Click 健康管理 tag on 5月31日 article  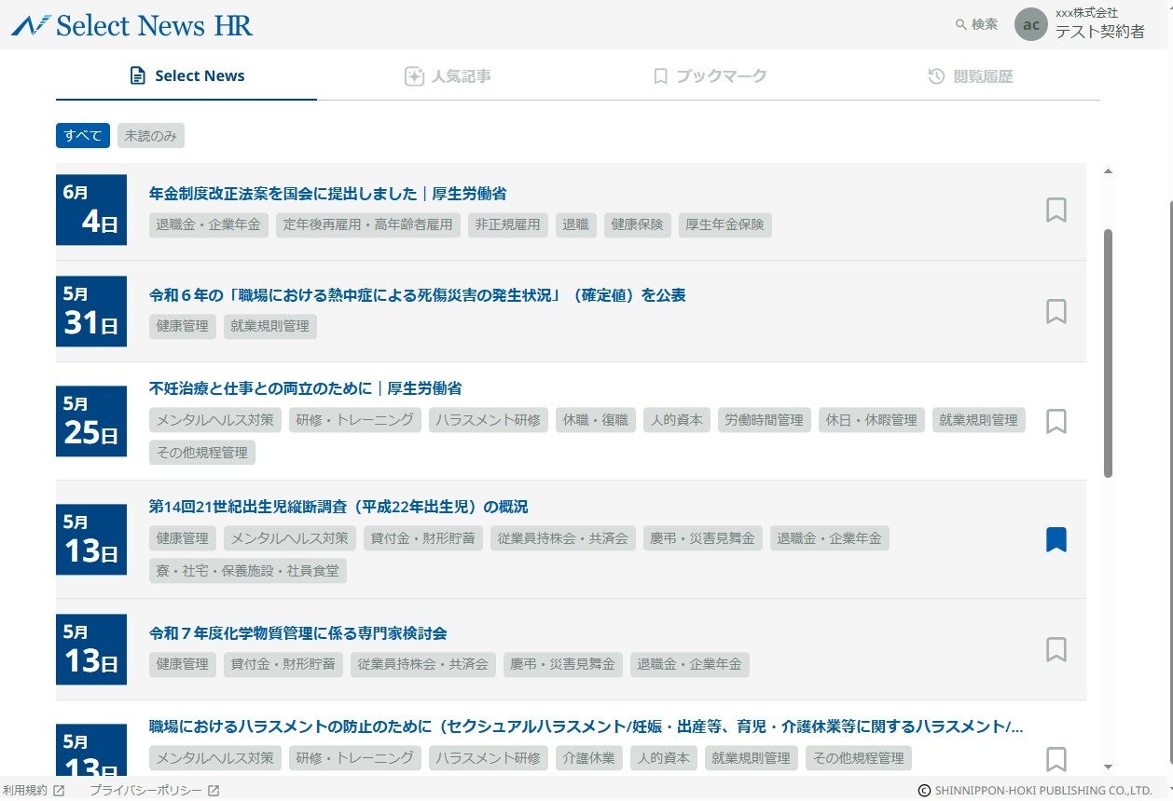click(183, 326)
